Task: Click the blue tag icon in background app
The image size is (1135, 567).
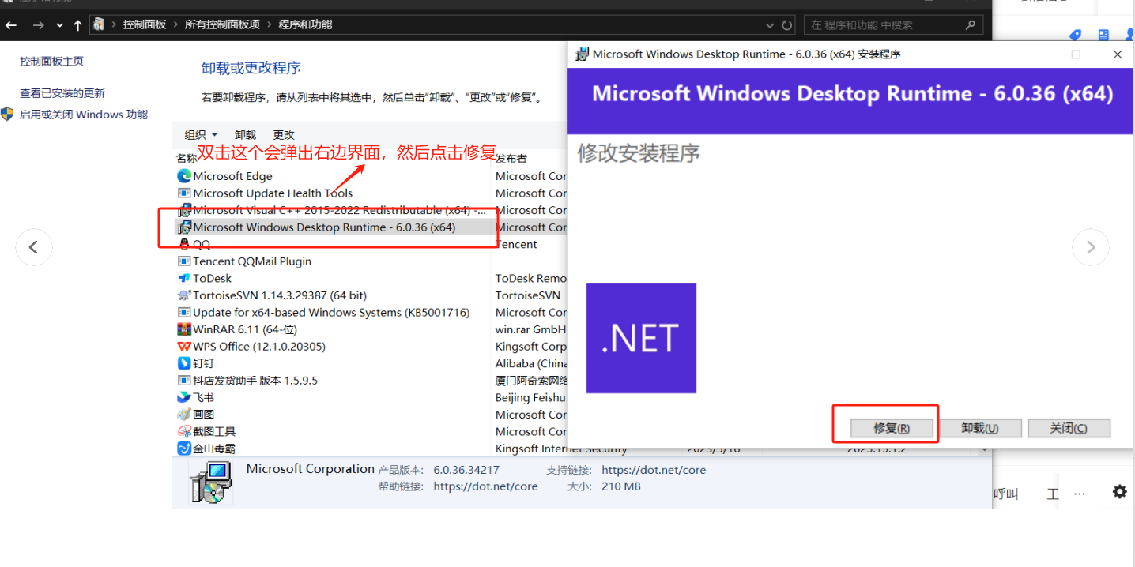Action: coord(1075,36)
